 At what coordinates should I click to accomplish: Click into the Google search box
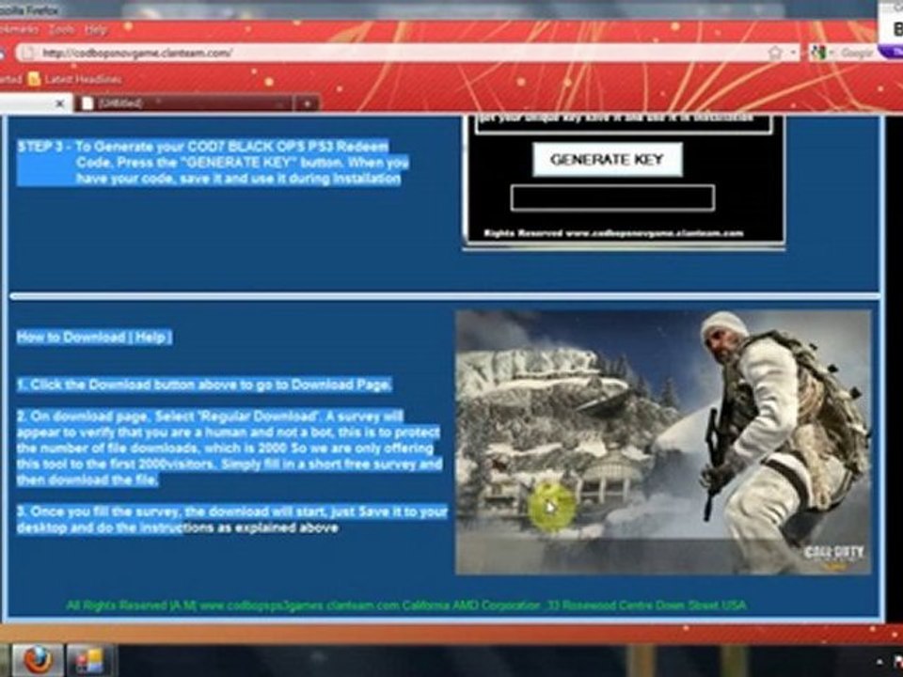[x=859, y=53]
